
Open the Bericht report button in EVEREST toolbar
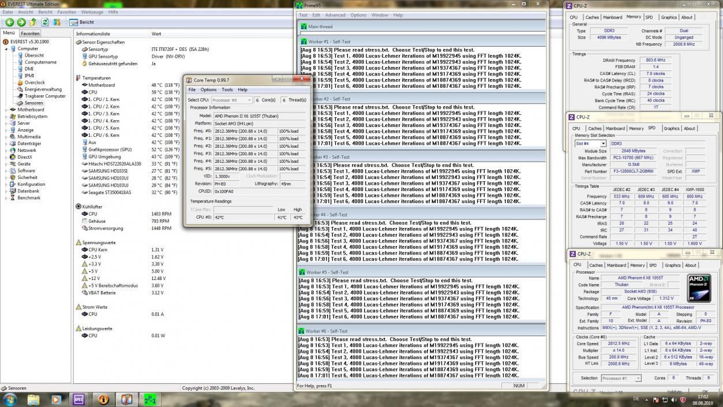click(x=82, y=22)
